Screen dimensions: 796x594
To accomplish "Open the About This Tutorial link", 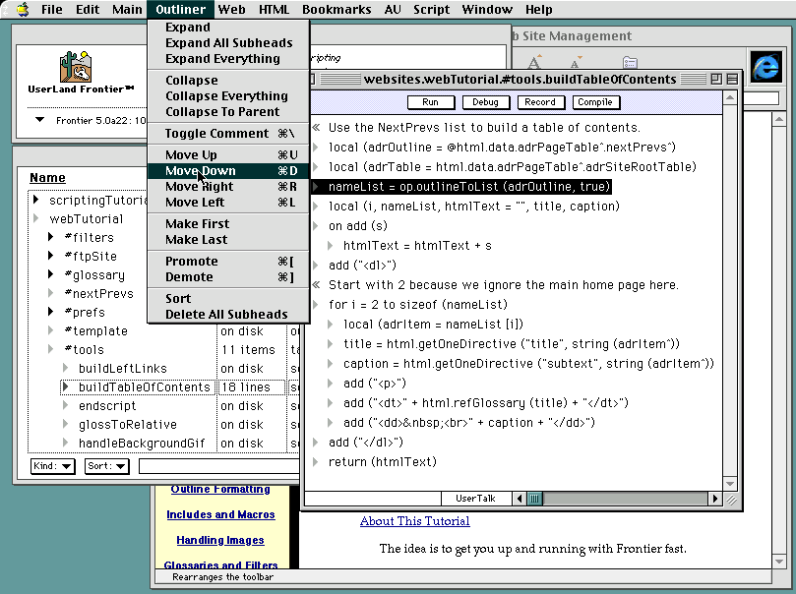I will click(x=414, y=521).
